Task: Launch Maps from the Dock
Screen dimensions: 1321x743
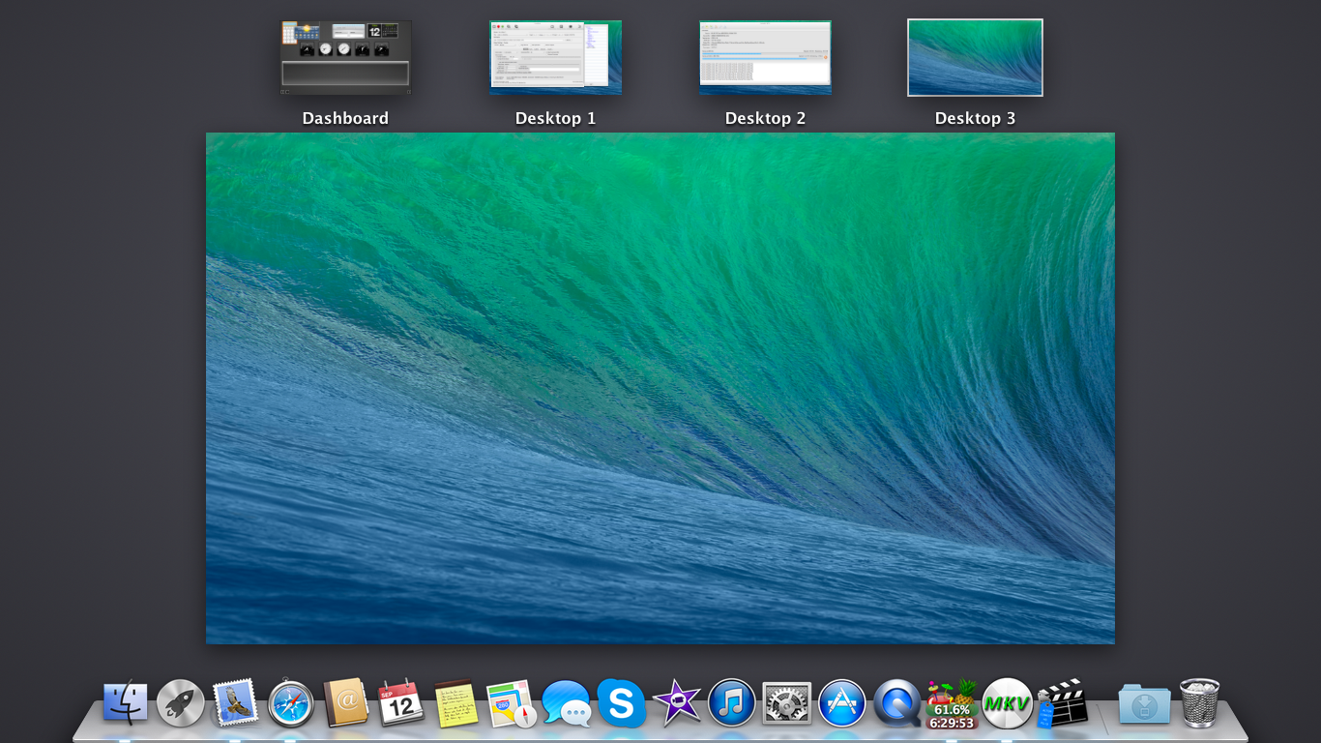Action: (x=511, y=703)
